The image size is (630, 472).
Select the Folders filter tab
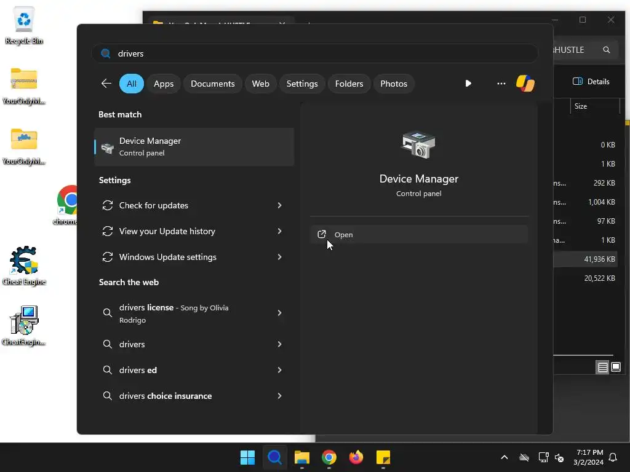(x=349, y=84)
